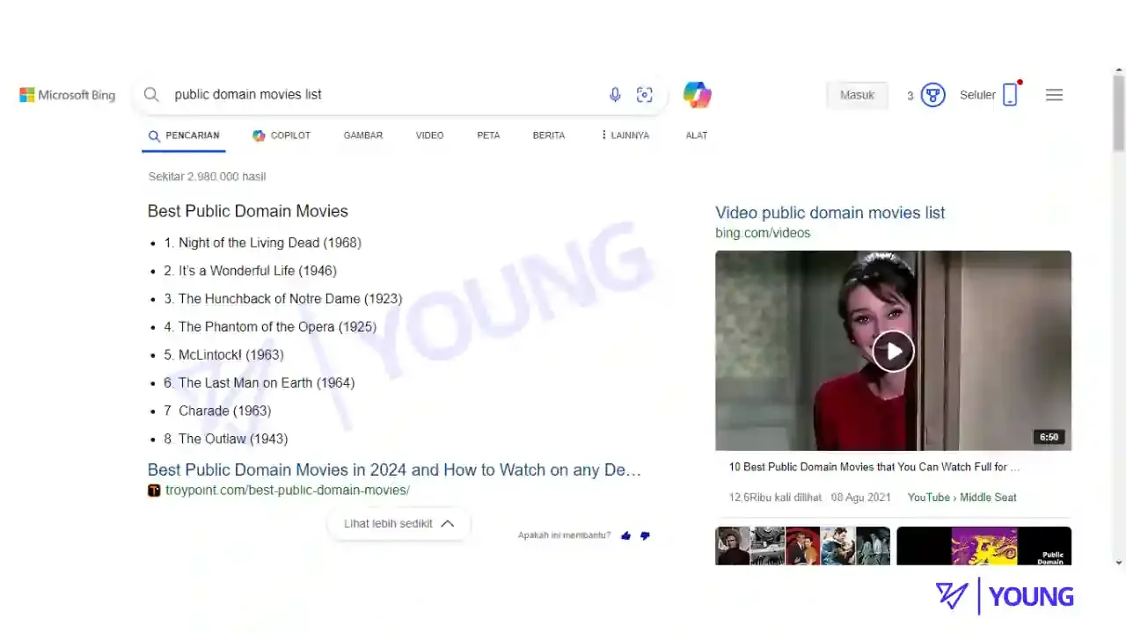Click Sekitar 2.980.000 hasil result count
The width and height of the screenshot is (1126, 633).
coord(207,177)
